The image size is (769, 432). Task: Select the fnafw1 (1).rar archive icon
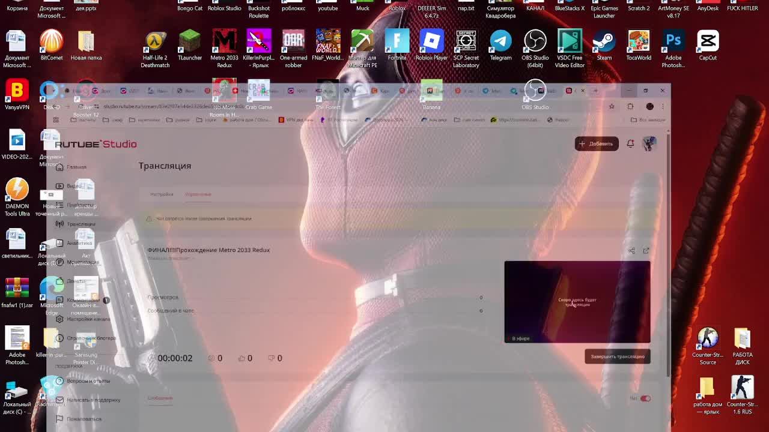pos(17,293)
